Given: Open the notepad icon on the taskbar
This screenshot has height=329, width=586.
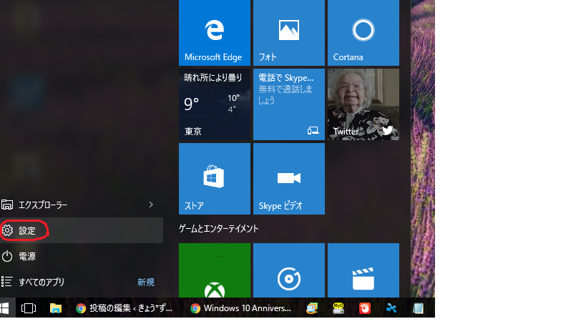Looking at the screenshot, I should click(418, 308).
